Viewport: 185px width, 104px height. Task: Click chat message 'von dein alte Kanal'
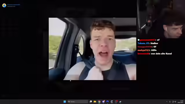point(161,54)
